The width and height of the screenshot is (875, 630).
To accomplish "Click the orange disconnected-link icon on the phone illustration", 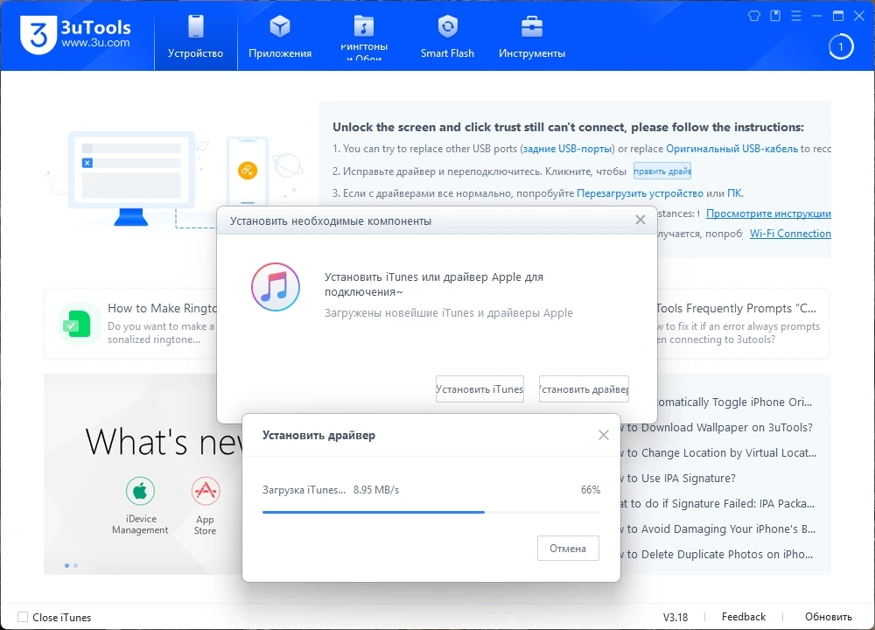I will [248, 171].
